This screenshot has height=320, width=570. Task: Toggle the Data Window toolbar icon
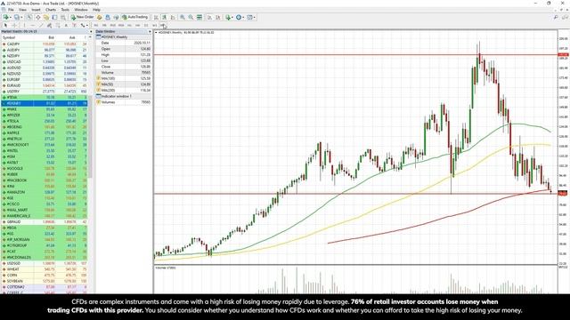click(38, 17)
